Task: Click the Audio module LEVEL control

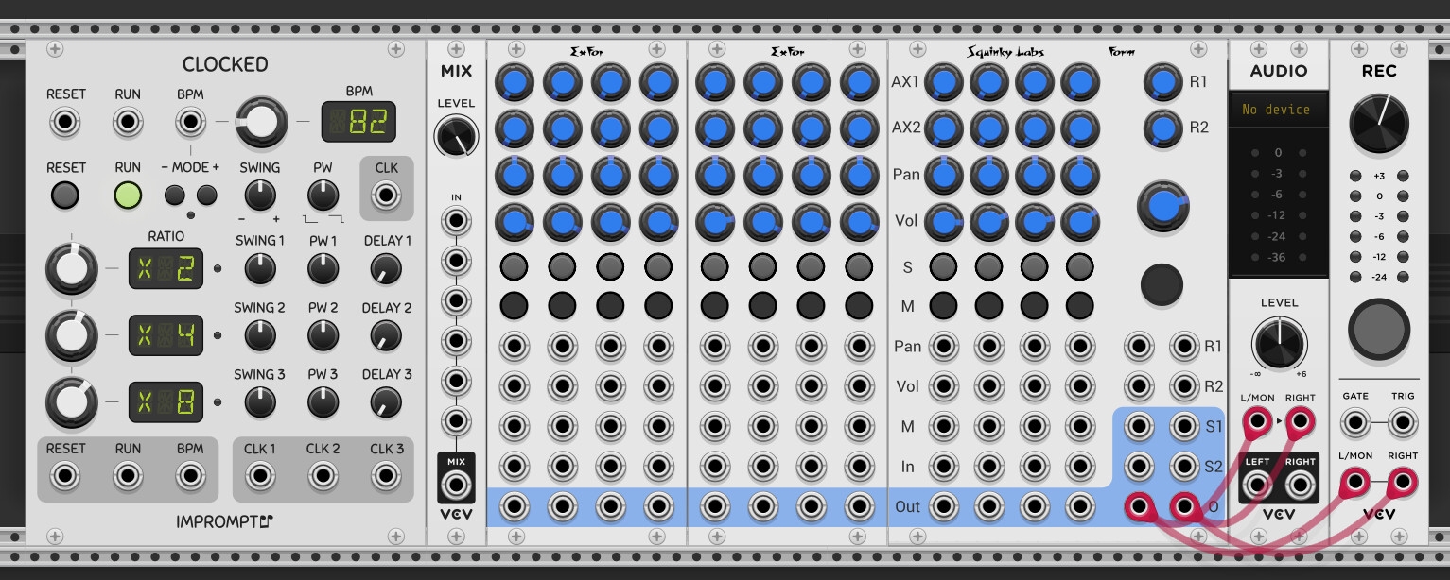Action: (x=1278, y=342)
